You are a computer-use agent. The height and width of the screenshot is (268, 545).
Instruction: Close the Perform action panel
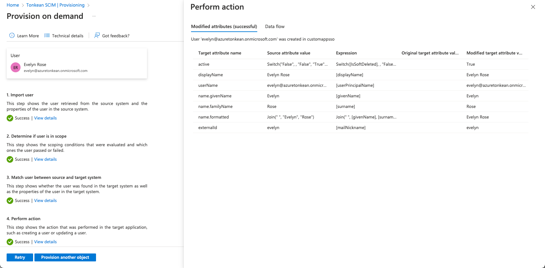click(533, 7)
